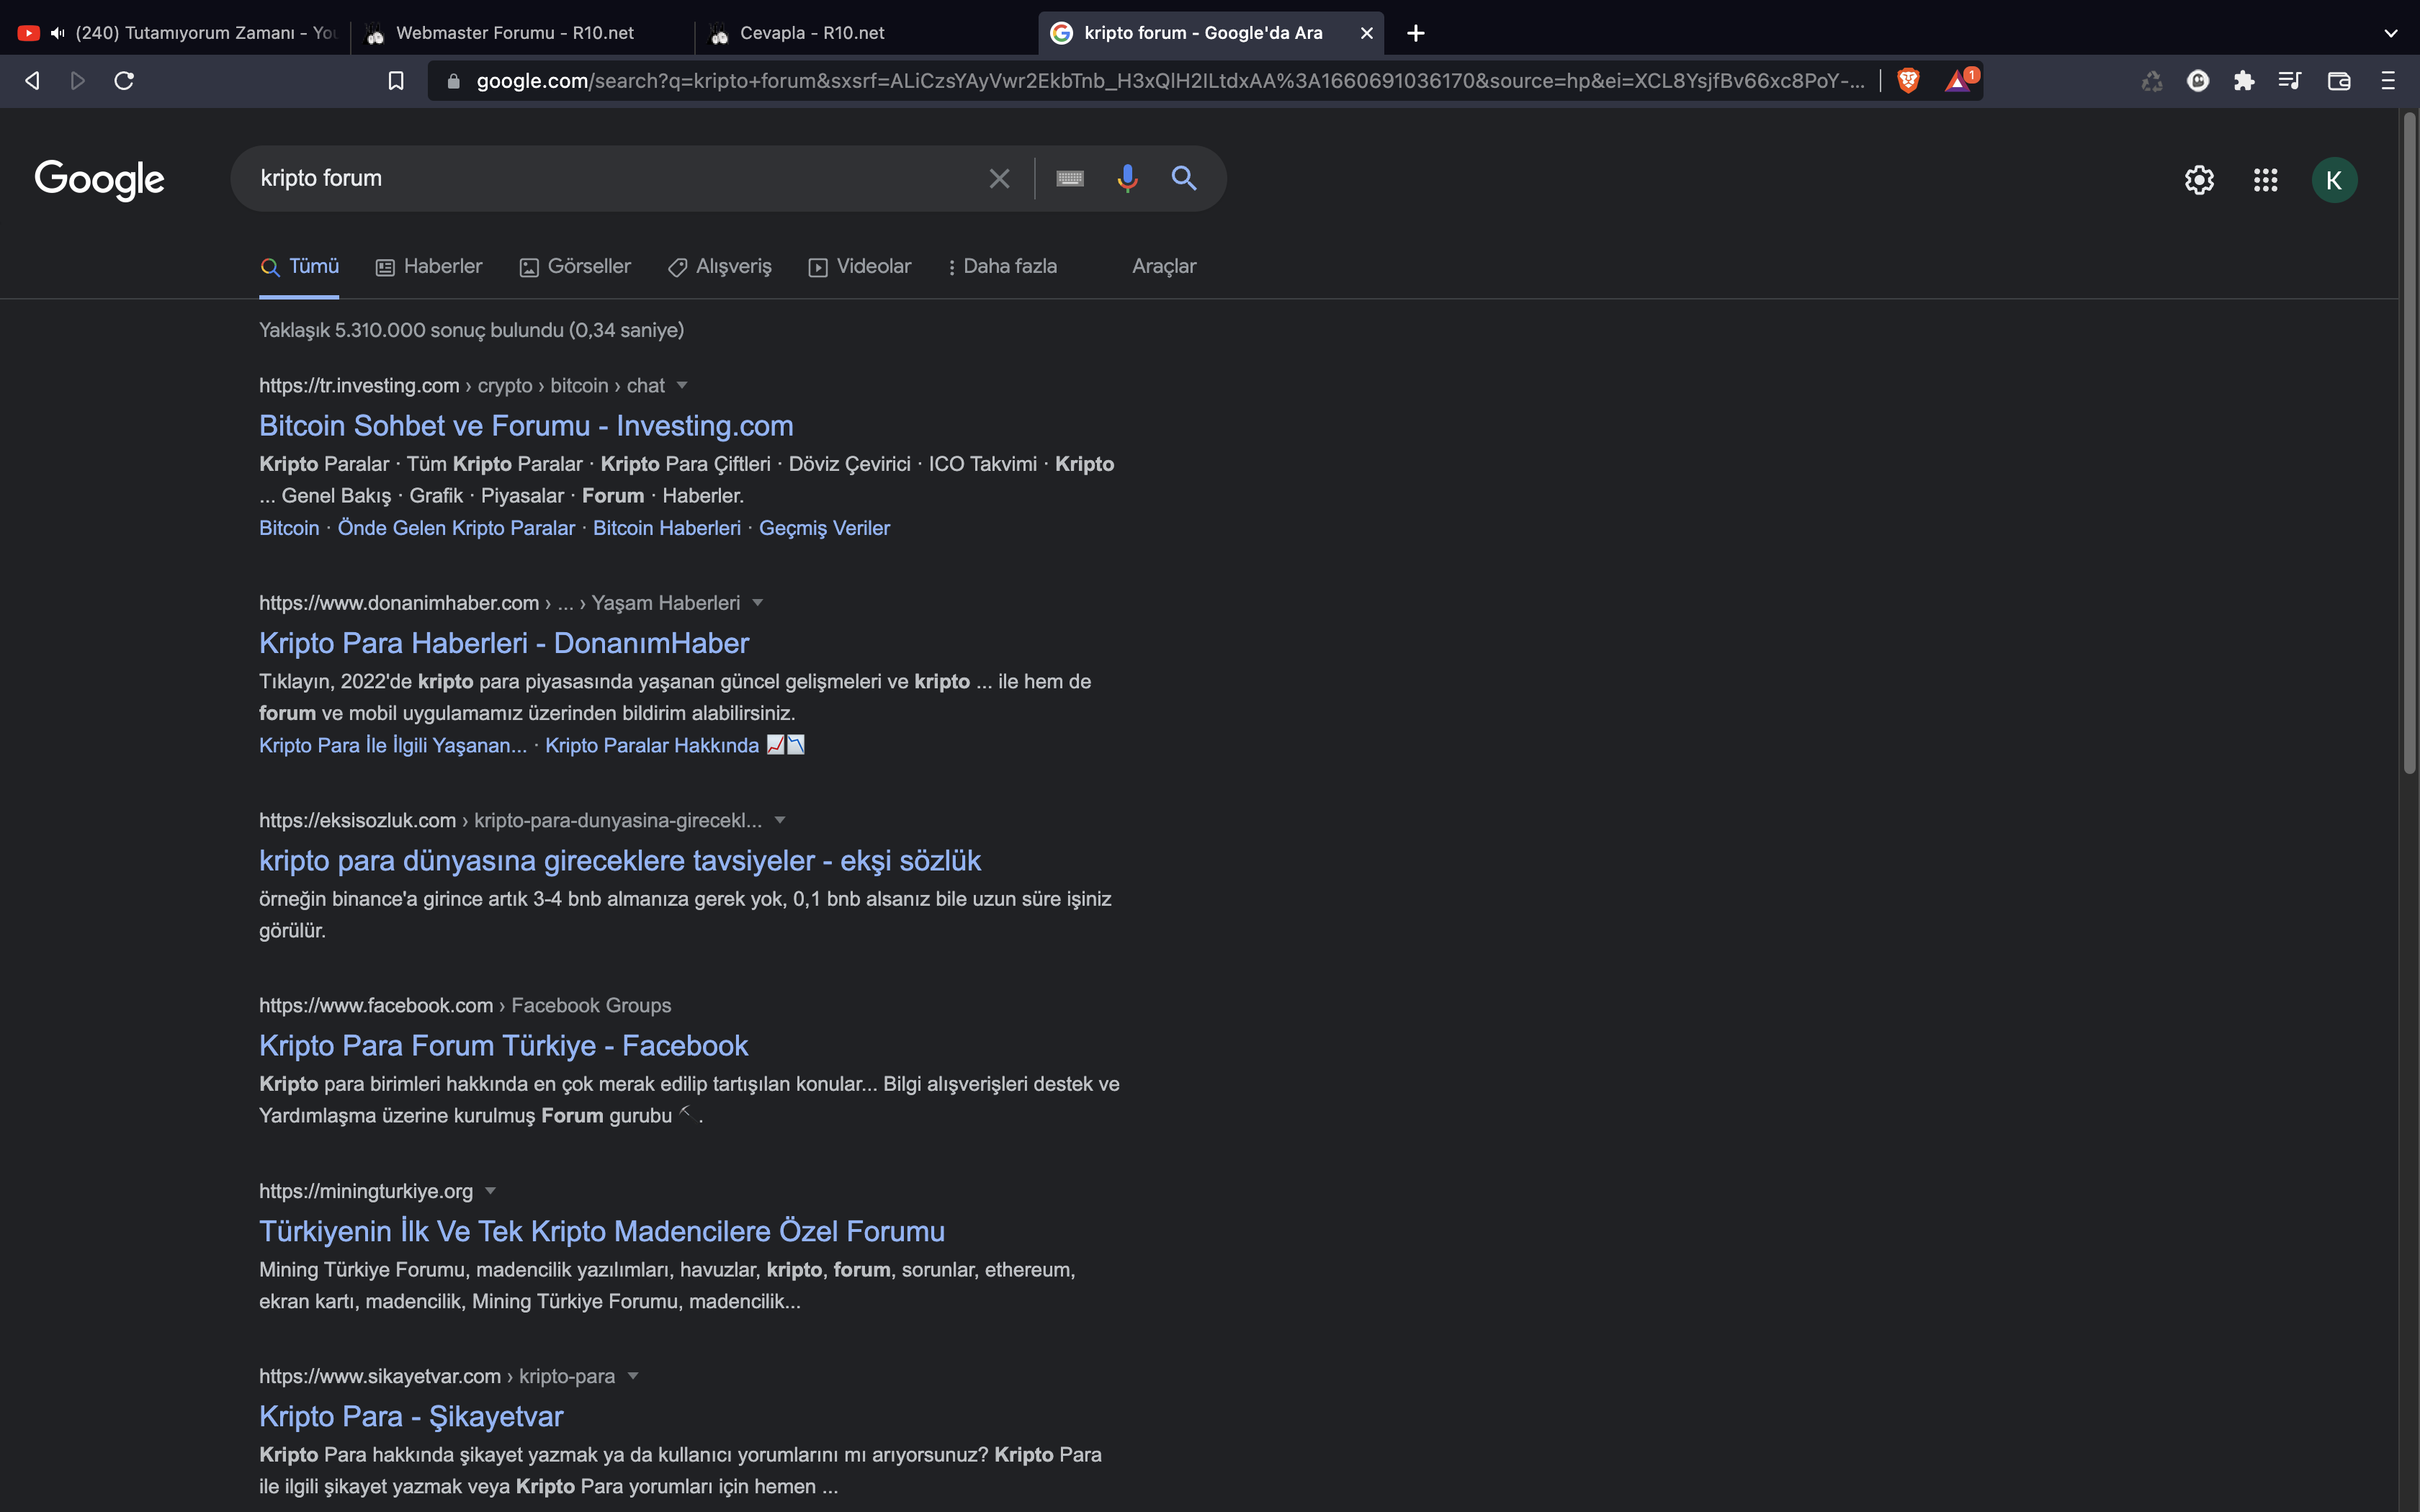Click the page vertical scrollbar thumb
Image resolution: width=2420 pixels, height=1512 pixels.
click(x=2409, y=442)
